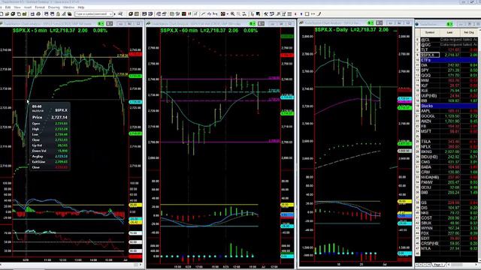This screenshot has width=481, height=270.
Task: Click the Page 1 tab under watchlist
Action: (x=439, y=265)
